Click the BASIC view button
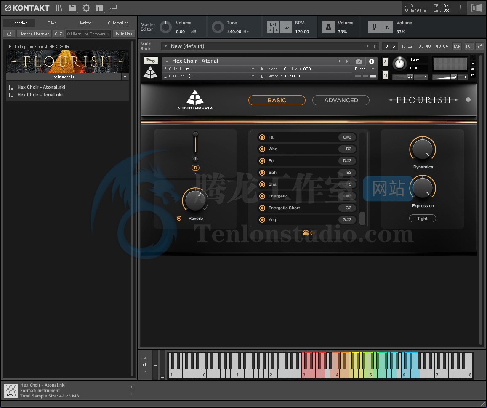Viewport: 487px width, 408px height. pyautogui.click(x=277, y=100)
